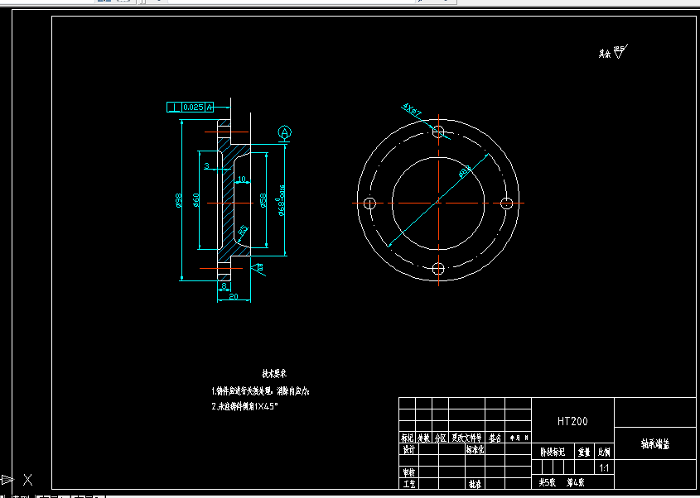
Task: Click the 设计 title block label
Action: click(408, 449)
